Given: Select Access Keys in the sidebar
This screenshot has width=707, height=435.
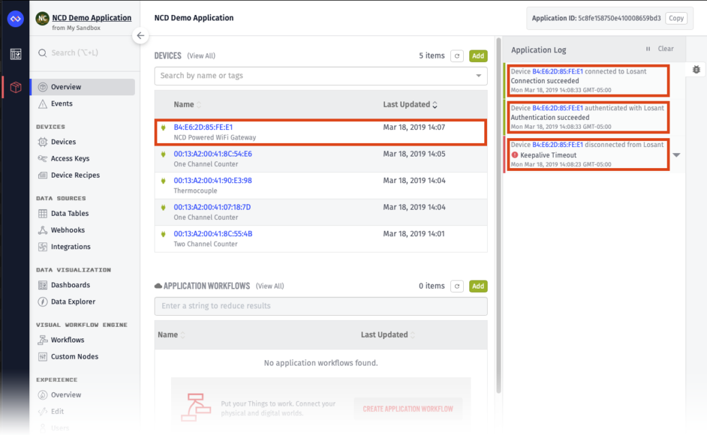Looking at the screenshot, I should click(70, 159).
